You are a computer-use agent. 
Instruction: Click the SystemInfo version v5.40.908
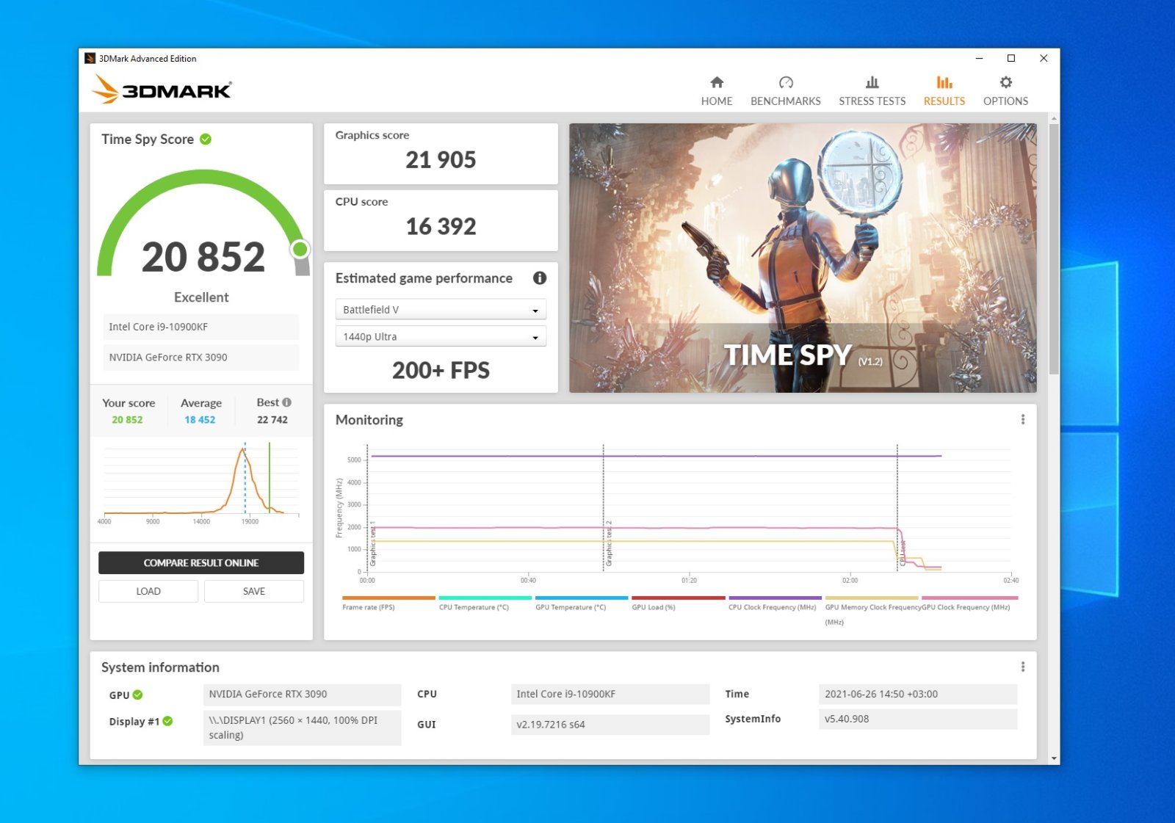tap(918, 719)
